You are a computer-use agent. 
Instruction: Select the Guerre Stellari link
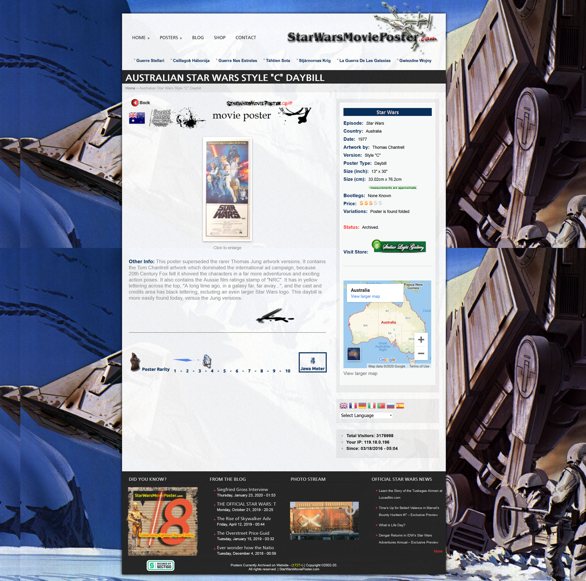[150, 61]
